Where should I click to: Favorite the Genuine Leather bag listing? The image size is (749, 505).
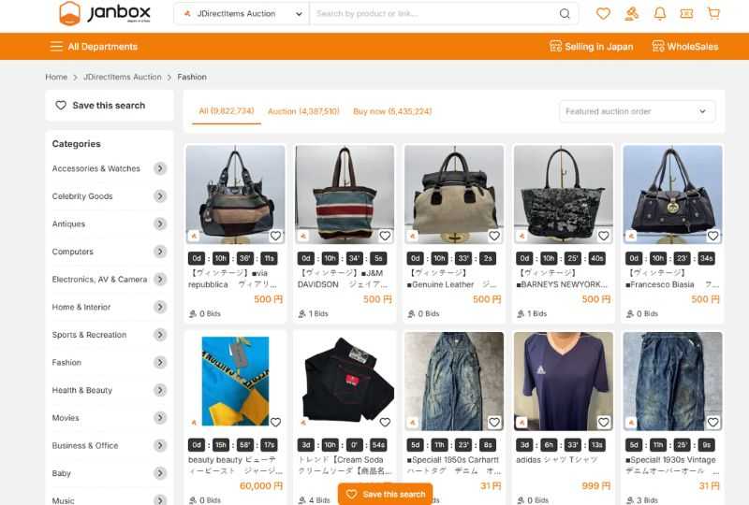[494, 236]
